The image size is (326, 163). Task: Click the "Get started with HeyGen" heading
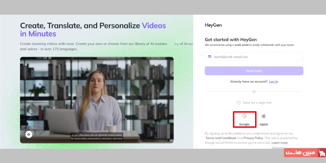click(x=231, y=40)
